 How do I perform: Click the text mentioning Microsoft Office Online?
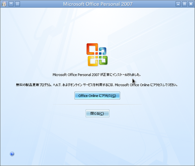[x=97, y=85]
